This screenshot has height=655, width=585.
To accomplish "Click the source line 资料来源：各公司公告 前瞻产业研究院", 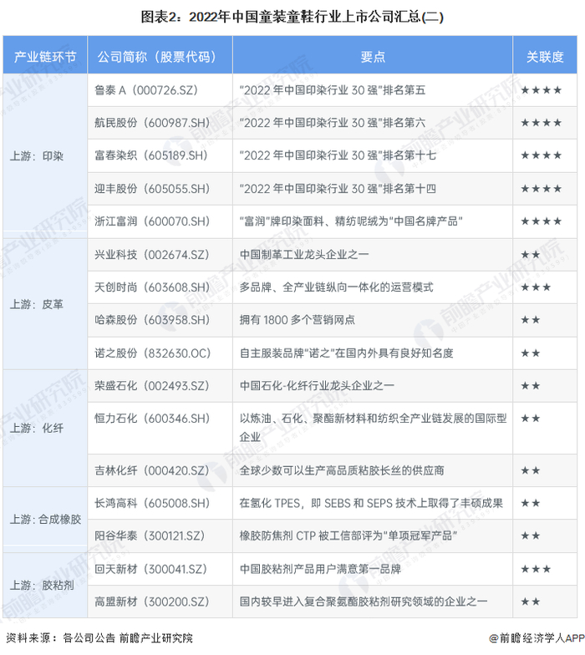I will [x=99, y=638].
